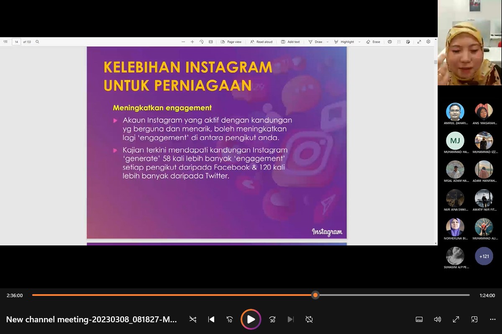Viewport: 502px width, 334px height.
Task: Click the Save As icon
Action: click(408, 42)
